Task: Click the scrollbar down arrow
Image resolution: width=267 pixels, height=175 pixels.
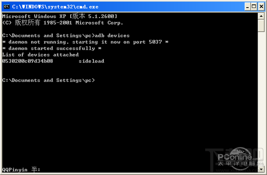Action: 261,169
